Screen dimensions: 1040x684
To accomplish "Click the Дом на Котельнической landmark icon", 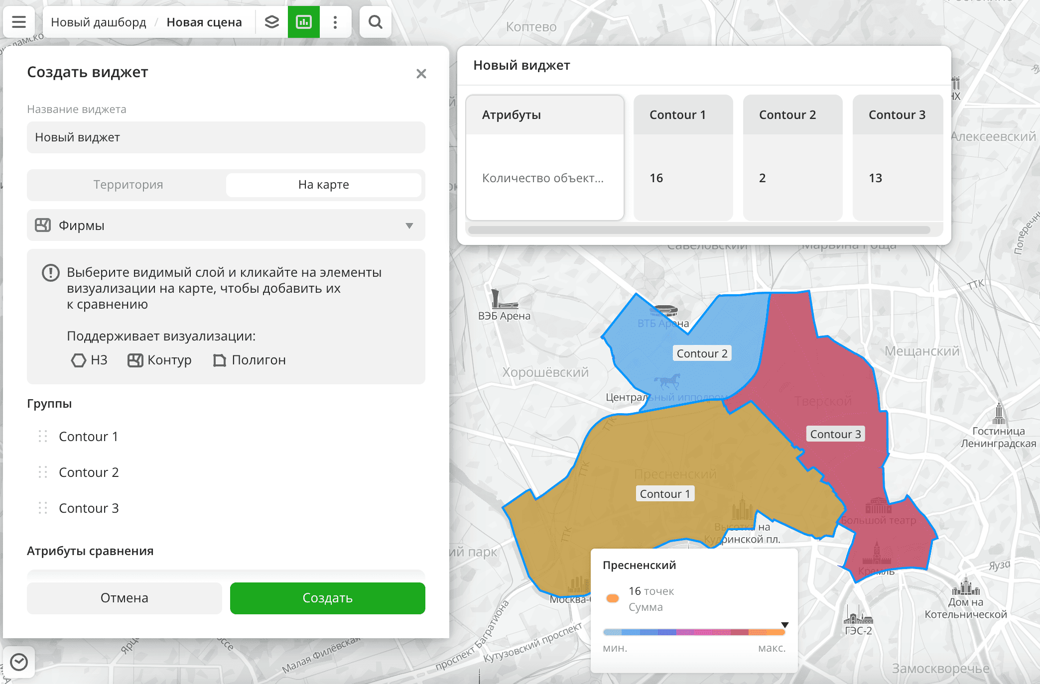I will [966, 585].
